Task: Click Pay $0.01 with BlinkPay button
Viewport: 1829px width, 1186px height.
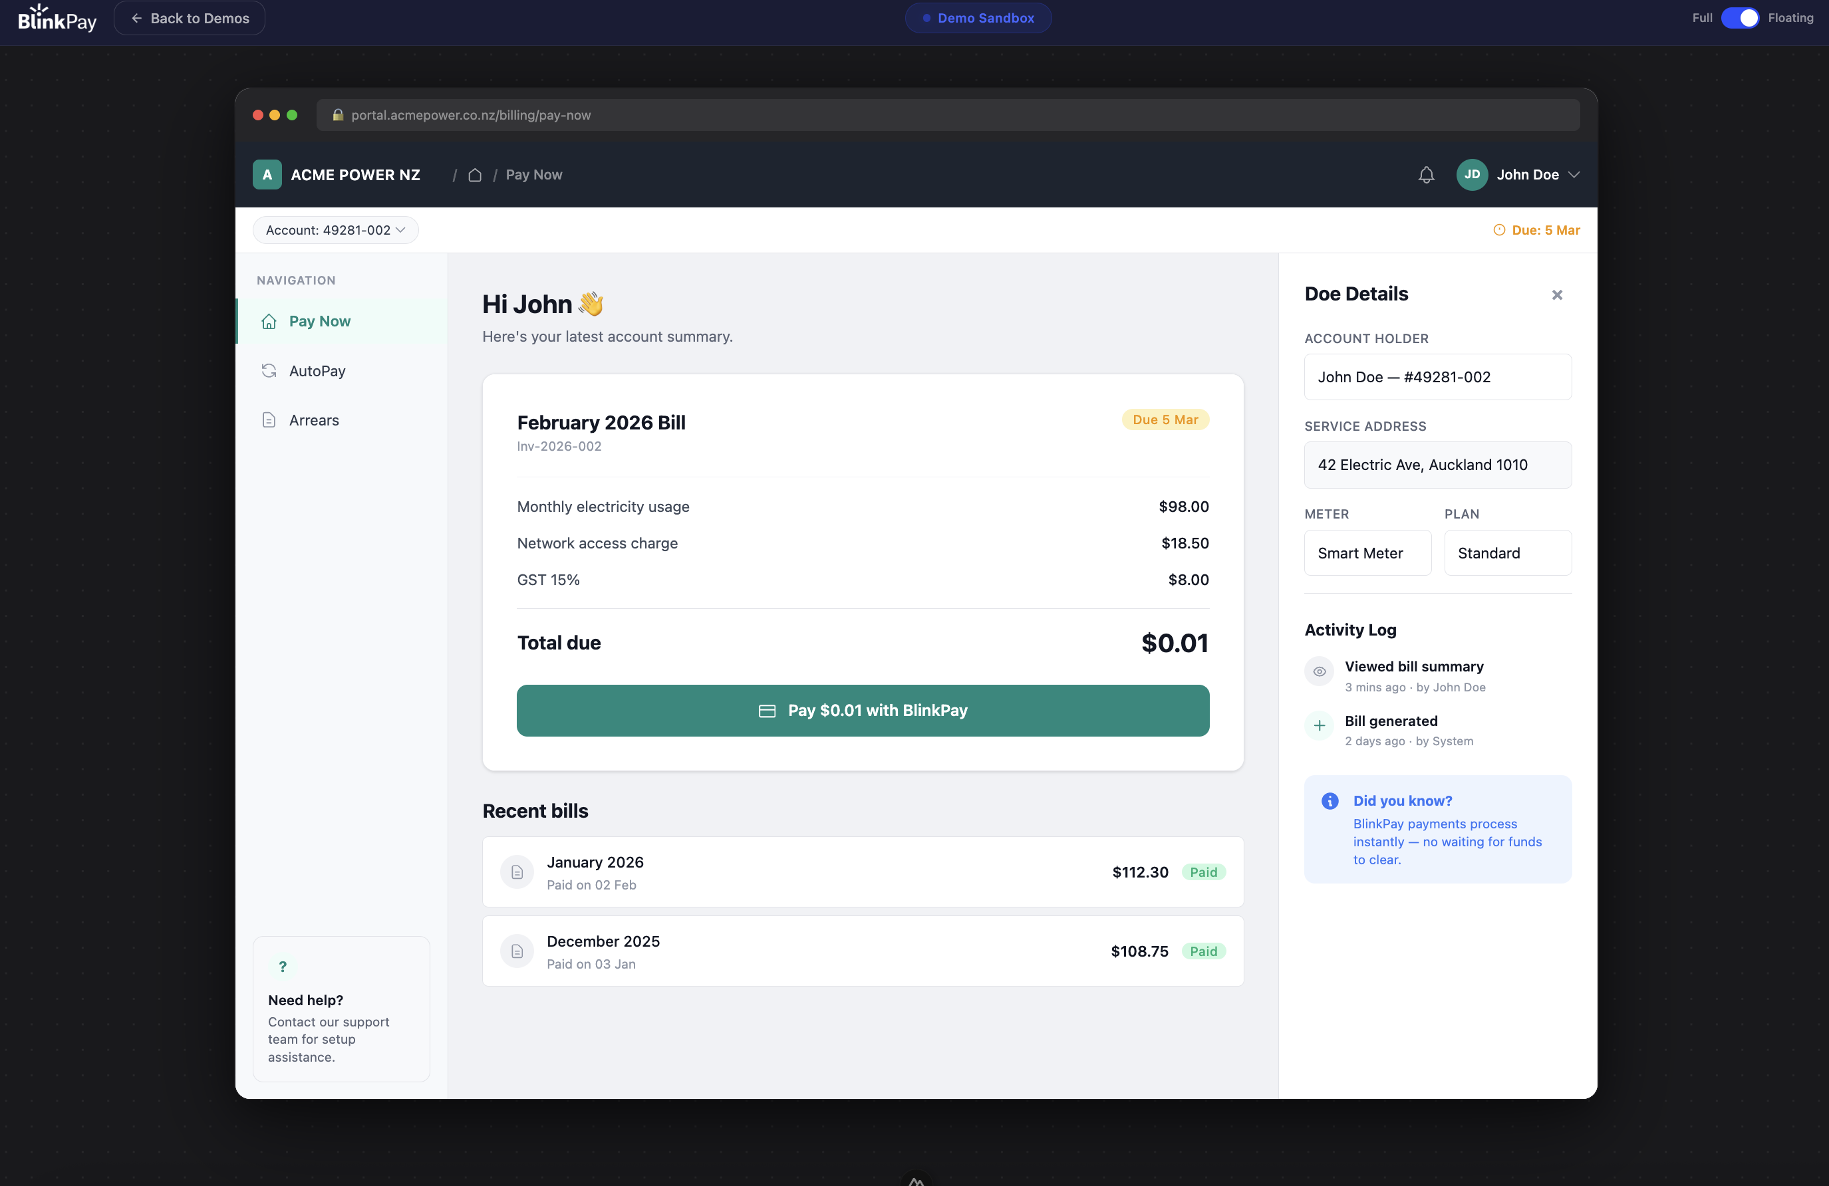Action: [x=863, y=711]
